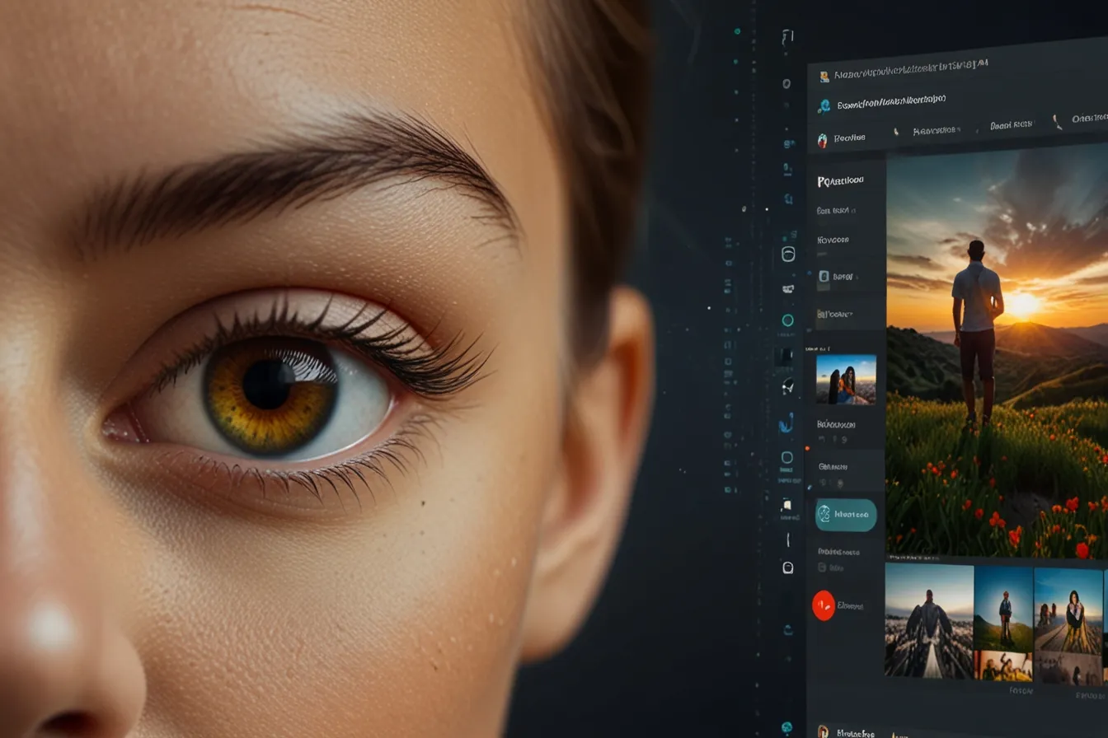Switch to the second tab in the tab row
The width and height of the screenshot is (1108, 738).
coord(935,130)
